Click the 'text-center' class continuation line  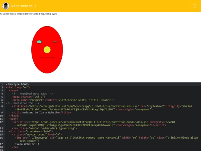29,141
